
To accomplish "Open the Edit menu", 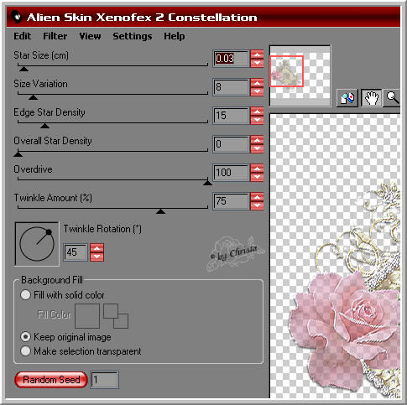I will [x=23, y=36].
